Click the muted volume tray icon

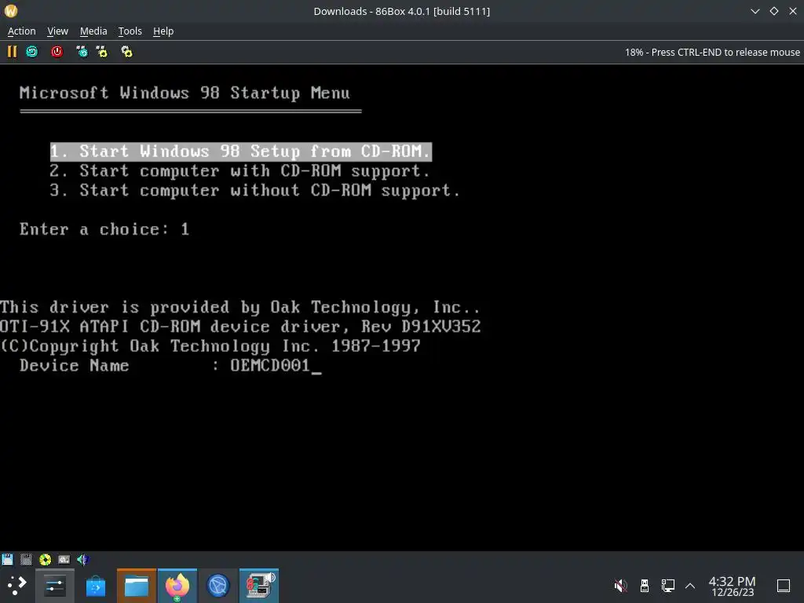coord(620,585)
